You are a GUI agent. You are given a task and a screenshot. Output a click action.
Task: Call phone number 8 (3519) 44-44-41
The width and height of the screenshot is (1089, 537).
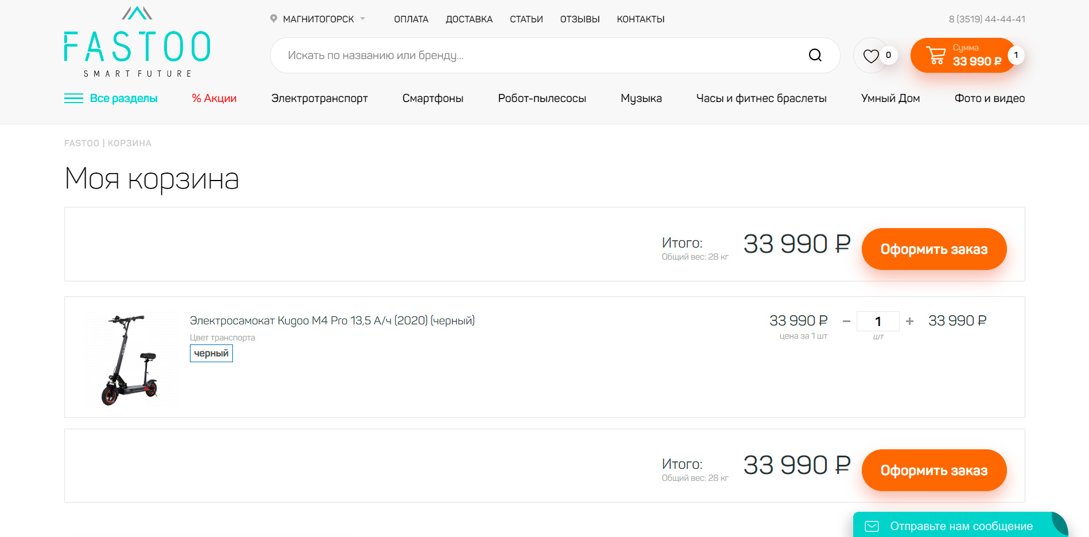[986, 19]
